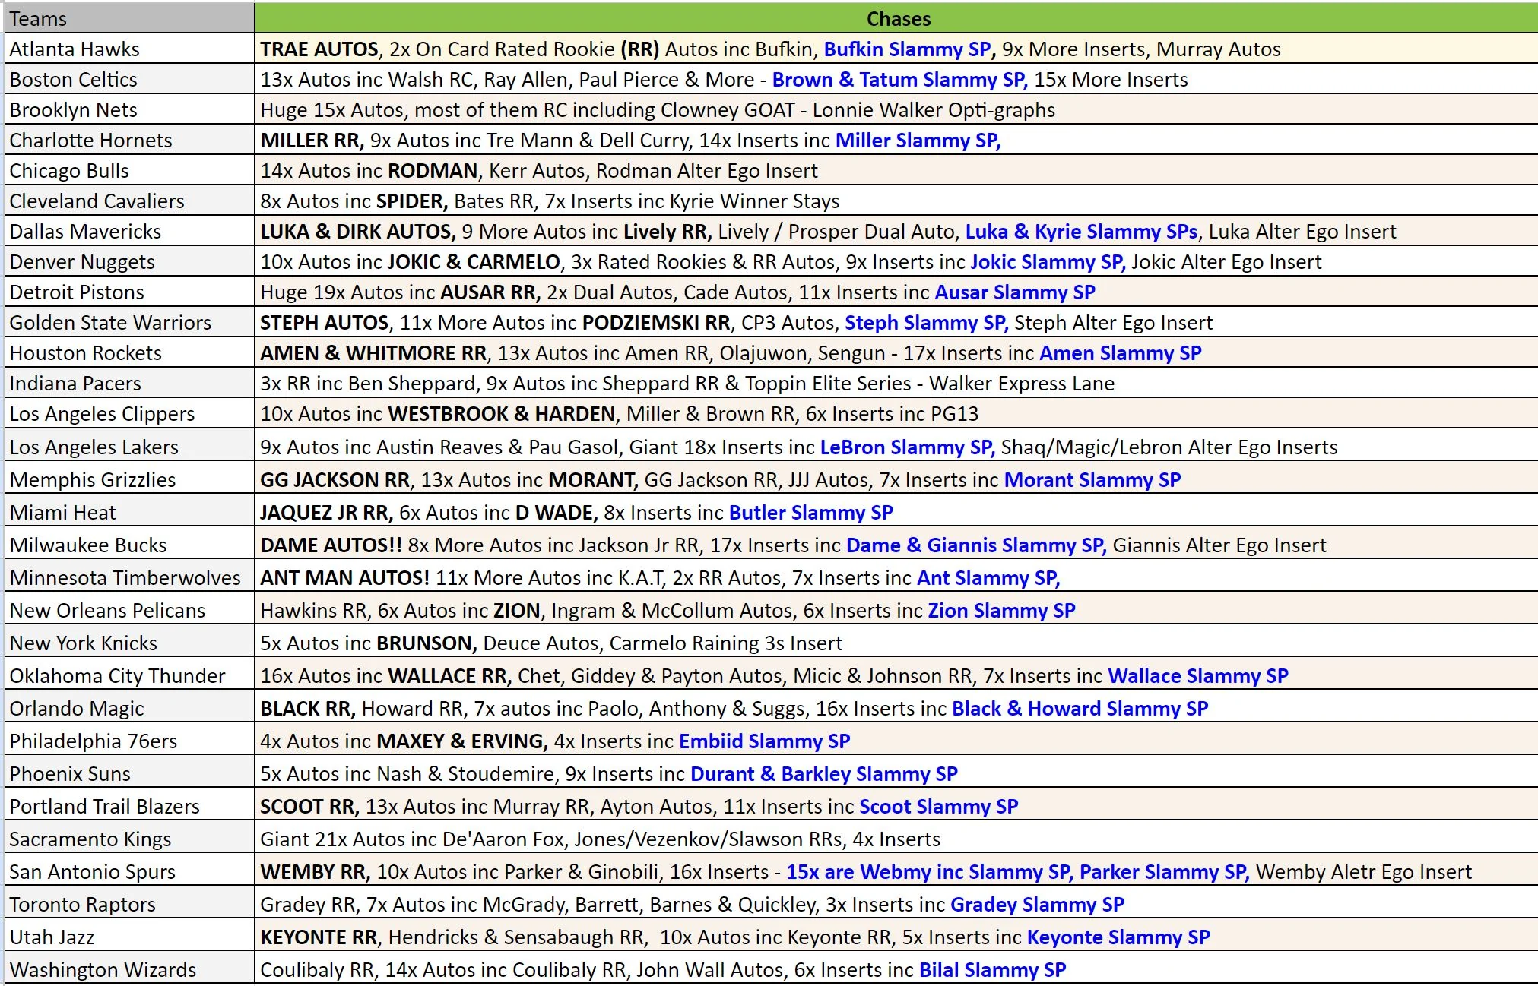1538x986 pixels.
Task: Click the Brooklyn Nets team cell
Action: (129, 109)
